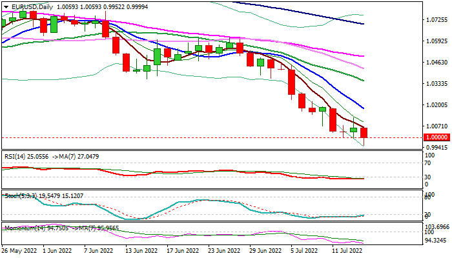Click the last red candlestick on the chart
The height and width of the screenshot is (258, 452).
pos(364,132)
